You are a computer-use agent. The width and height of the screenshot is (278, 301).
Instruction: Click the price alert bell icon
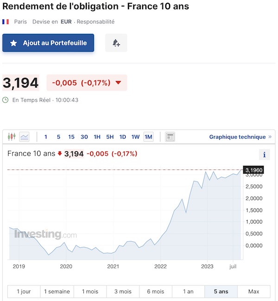(116, 43)
